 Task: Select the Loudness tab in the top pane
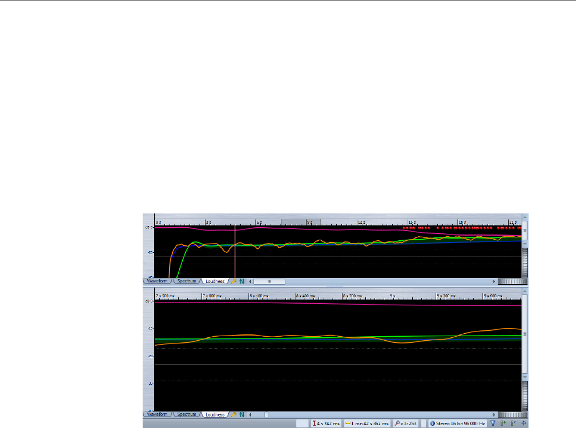tap(215, 281)
